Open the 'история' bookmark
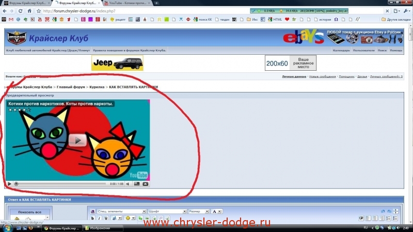The width and height of the screenshot is (413, 232). coord(323,20)
